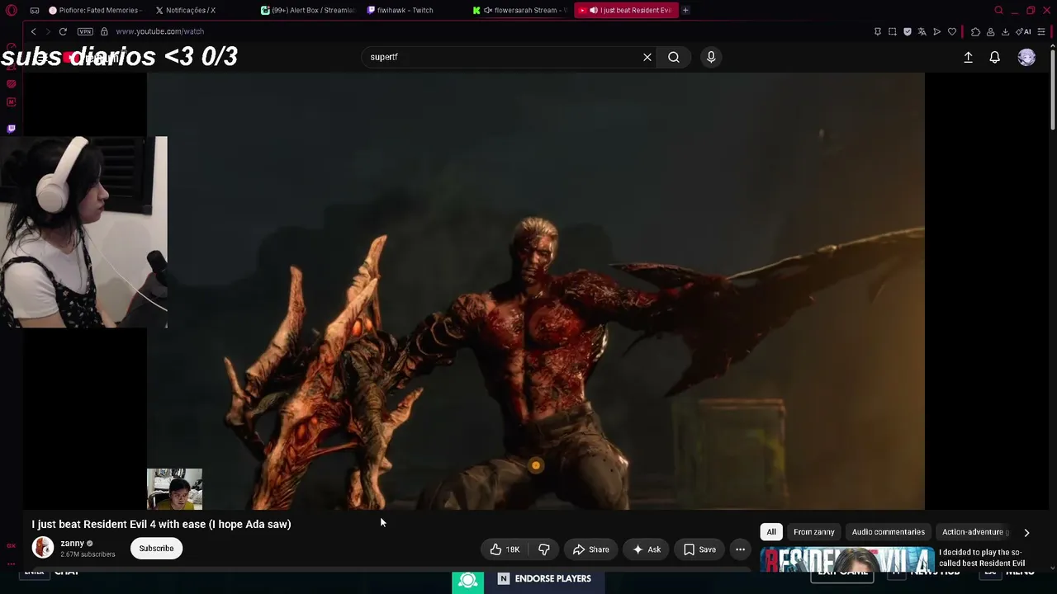This screenshot has height=594, width=1057.
Task: Open zanny's channel avatar
Action: [43, 547]
